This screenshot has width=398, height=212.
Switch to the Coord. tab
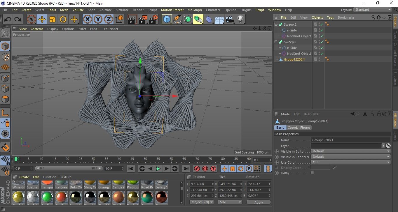[x=293, y=128]
